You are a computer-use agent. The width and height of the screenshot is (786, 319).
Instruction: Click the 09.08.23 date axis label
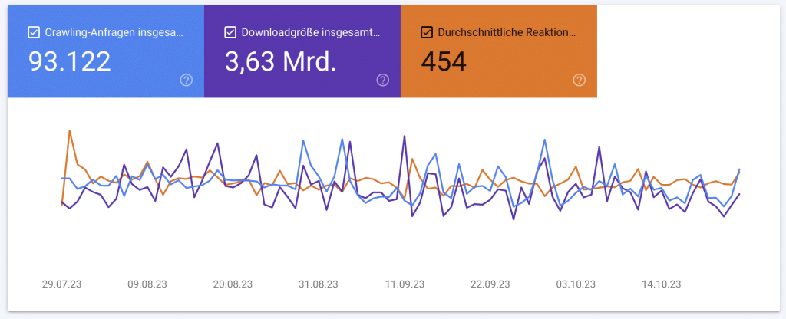tap(147, 284)
